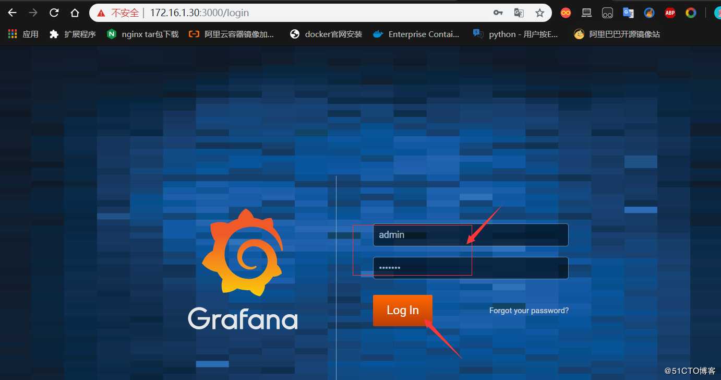Click the Grafana swirl logo
Viewport: 721px width, 380px height.
pyautogui.click(x=243, y=252)
